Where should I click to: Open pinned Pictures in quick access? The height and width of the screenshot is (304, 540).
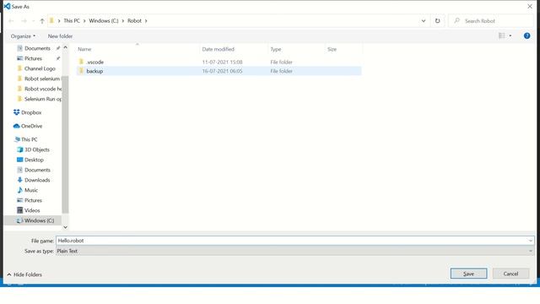[x=33, y=58]
